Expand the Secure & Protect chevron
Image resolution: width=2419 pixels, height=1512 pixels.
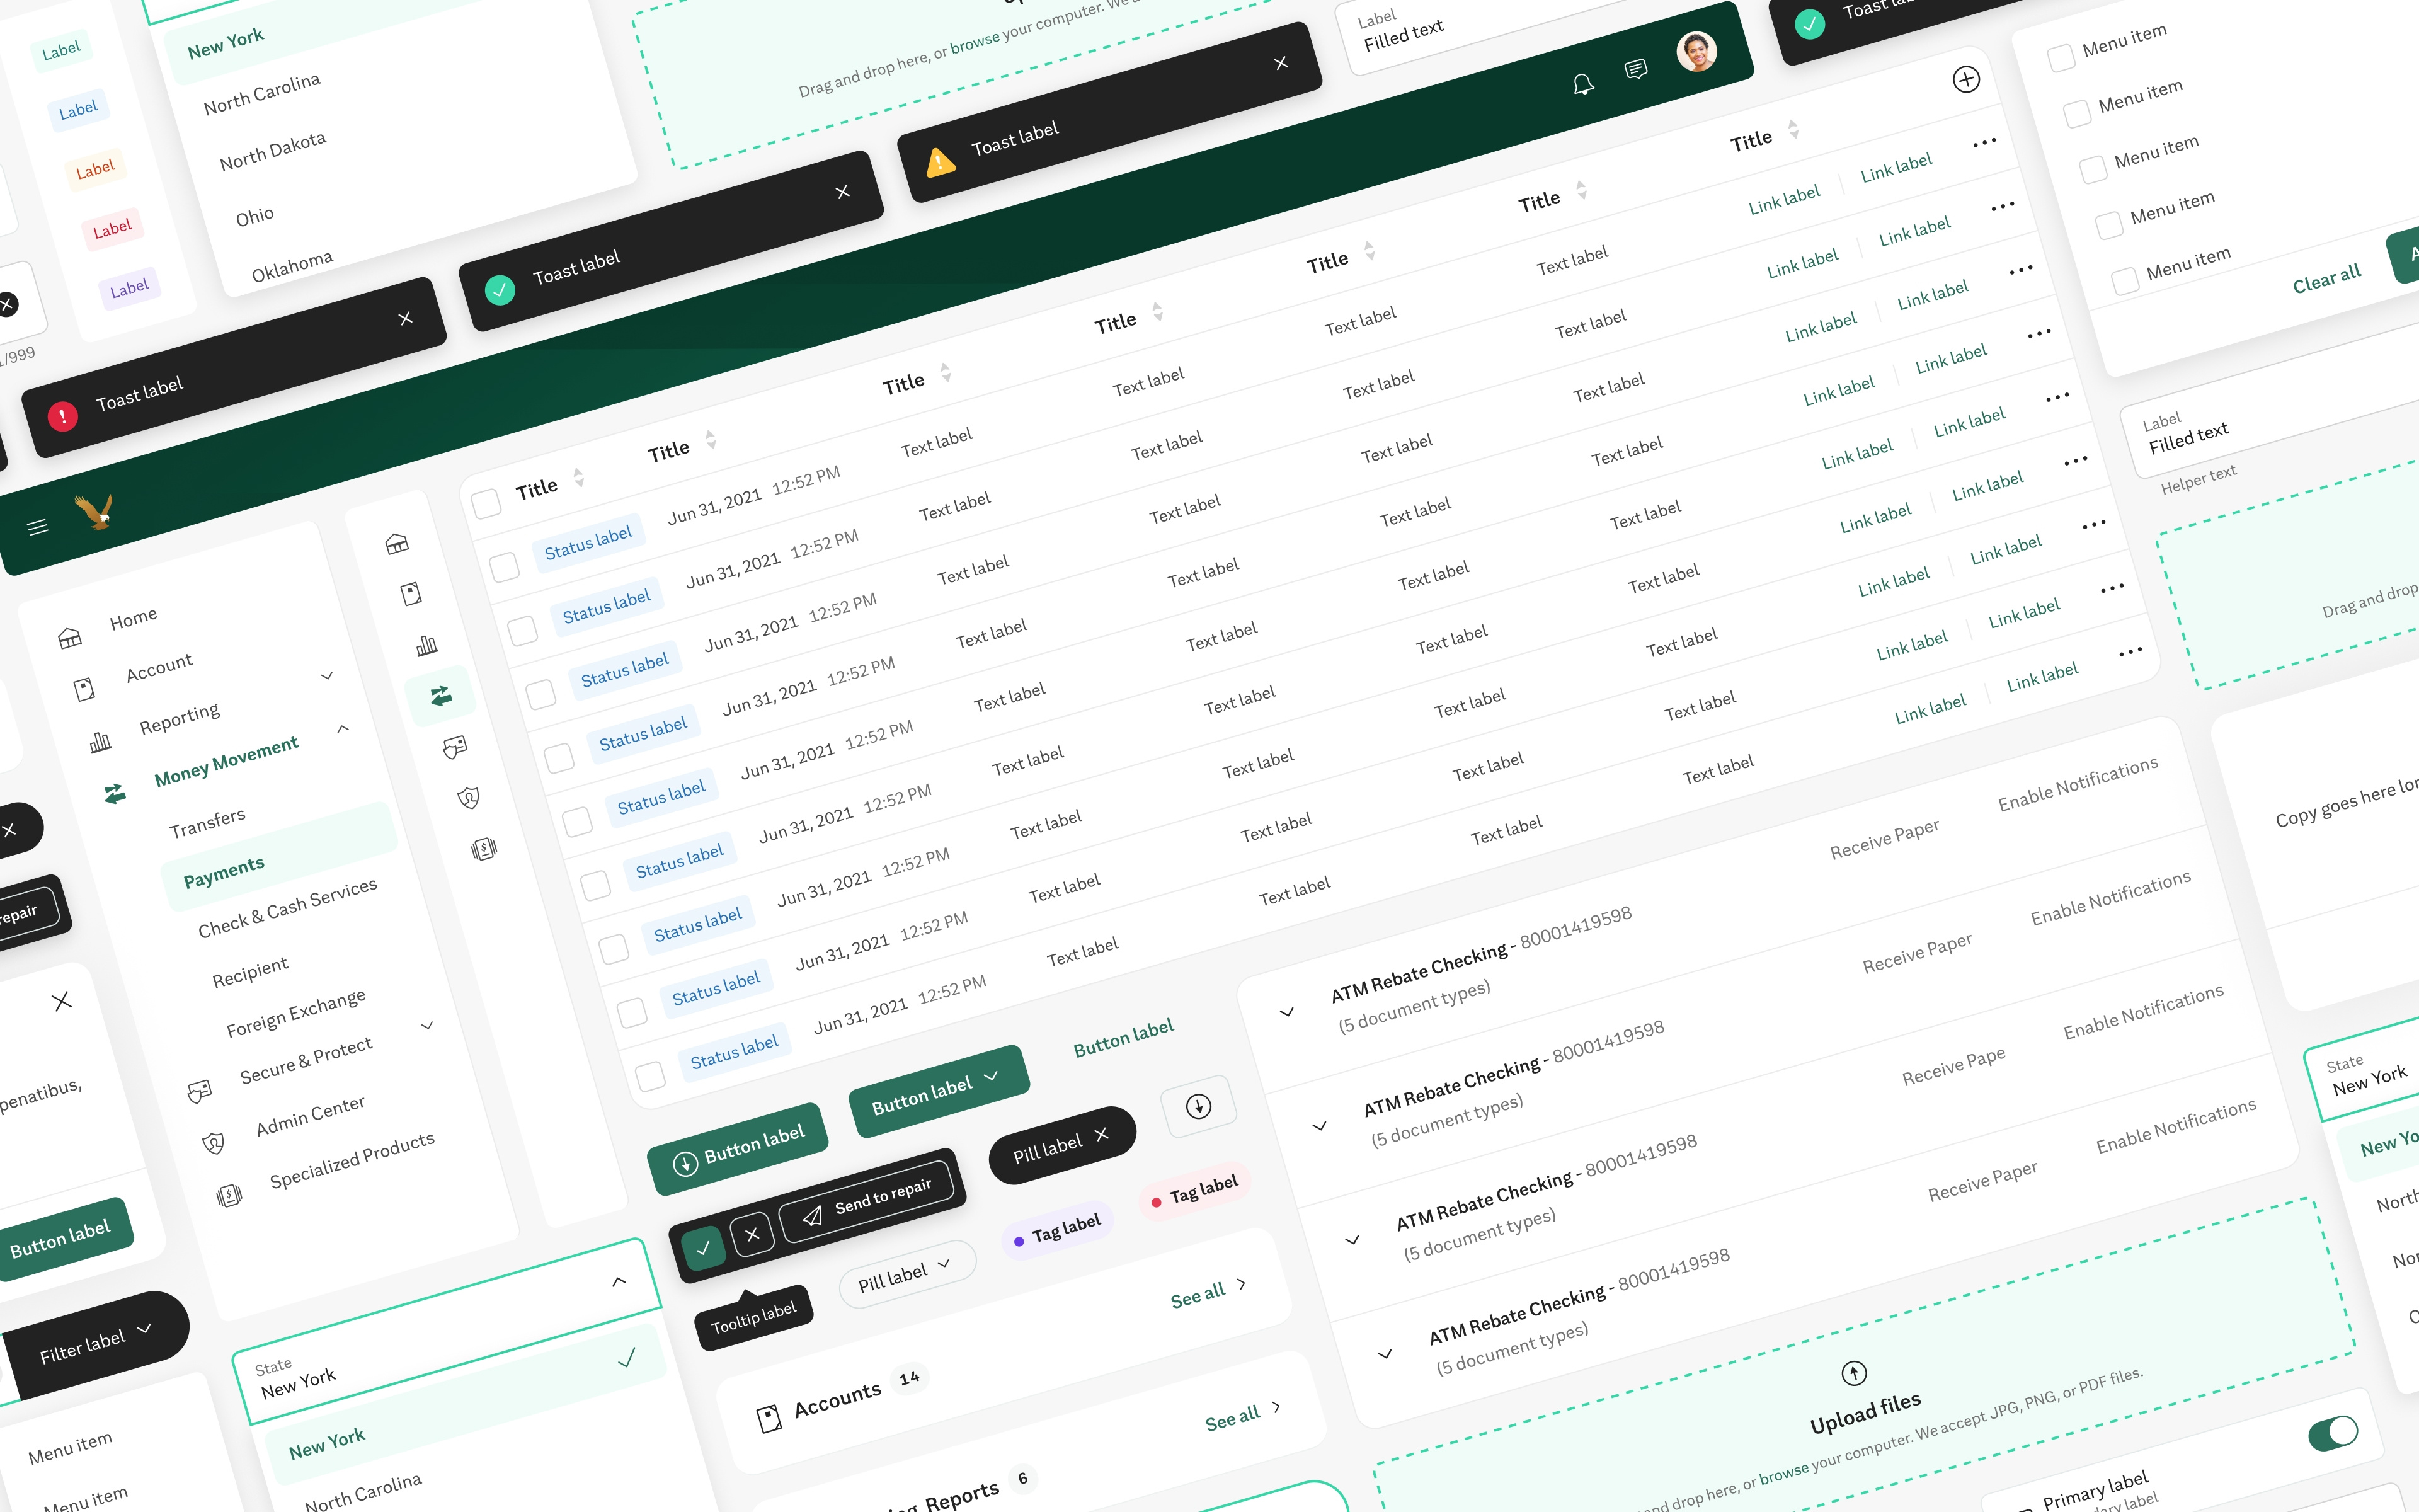click(x=427, y=1025)
